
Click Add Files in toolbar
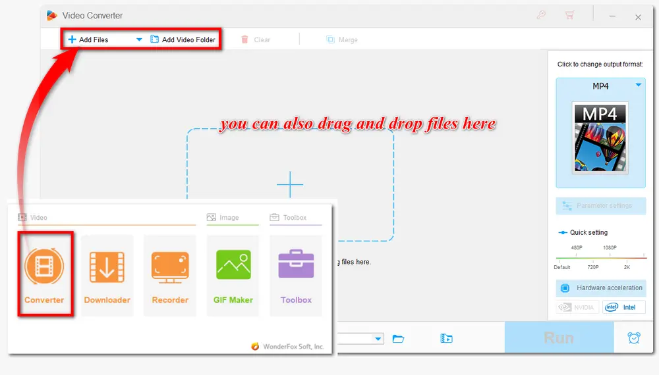point(88,39)
